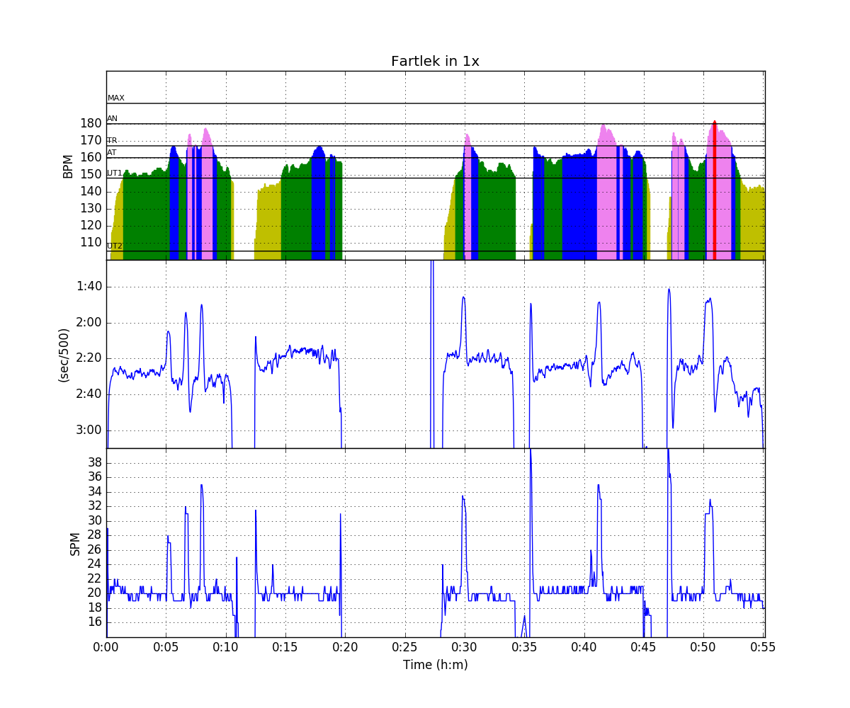
Task: Click the 0:30 time axis tick label
Action: [465, 646]
